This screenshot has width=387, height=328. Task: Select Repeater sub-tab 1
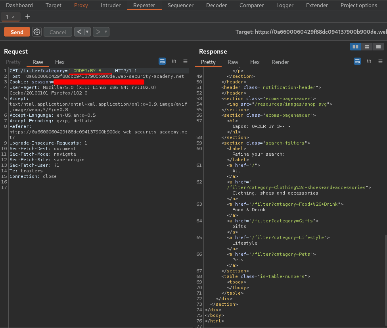pyautogui.click(x=7, y=17)
